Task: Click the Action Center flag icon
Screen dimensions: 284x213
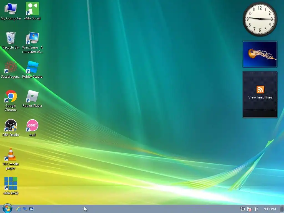Action: click(249, 209)
